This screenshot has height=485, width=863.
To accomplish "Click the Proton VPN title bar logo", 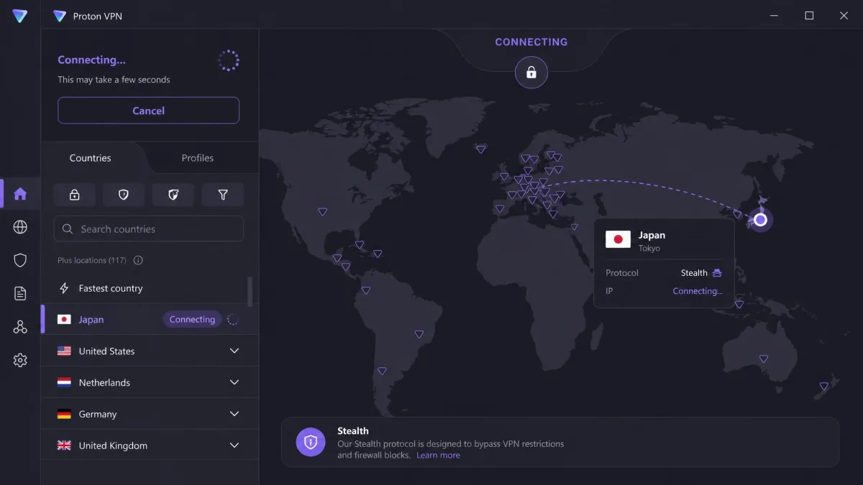I will pyautogui.click(x=60, y=16).
